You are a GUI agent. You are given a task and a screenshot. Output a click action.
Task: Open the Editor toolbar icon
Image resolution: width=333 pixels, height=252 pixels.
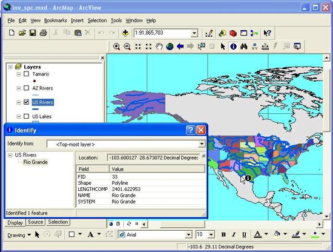coord(209,33)
